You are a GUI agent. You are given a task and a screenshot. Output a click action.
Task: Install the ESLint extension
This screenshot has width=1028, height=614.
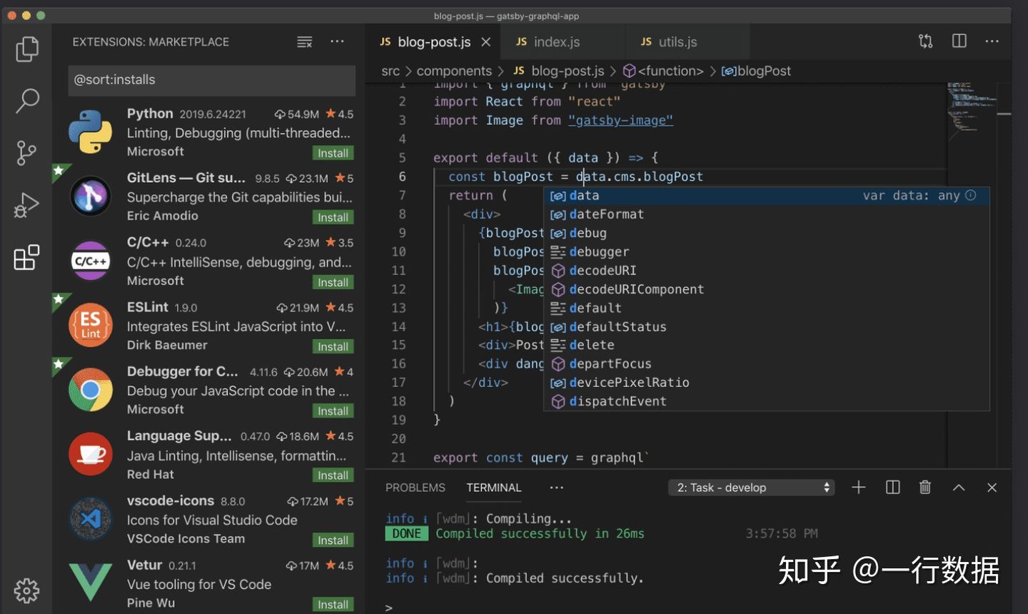[x=333, y=346]
